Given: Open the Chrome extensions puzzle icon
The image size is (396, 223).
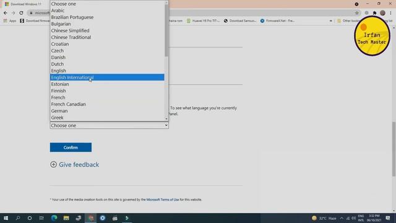Looking at the screenshot, I should pos(374,13).
